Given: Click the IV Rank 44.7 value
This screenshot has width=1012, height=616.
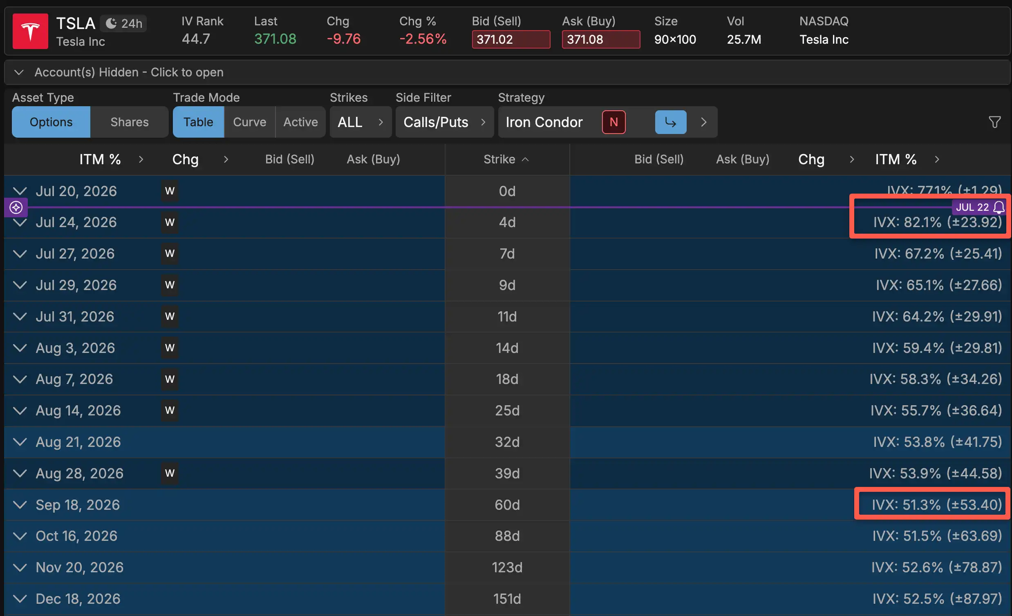Looking at the screenshot, I should 196,39.
